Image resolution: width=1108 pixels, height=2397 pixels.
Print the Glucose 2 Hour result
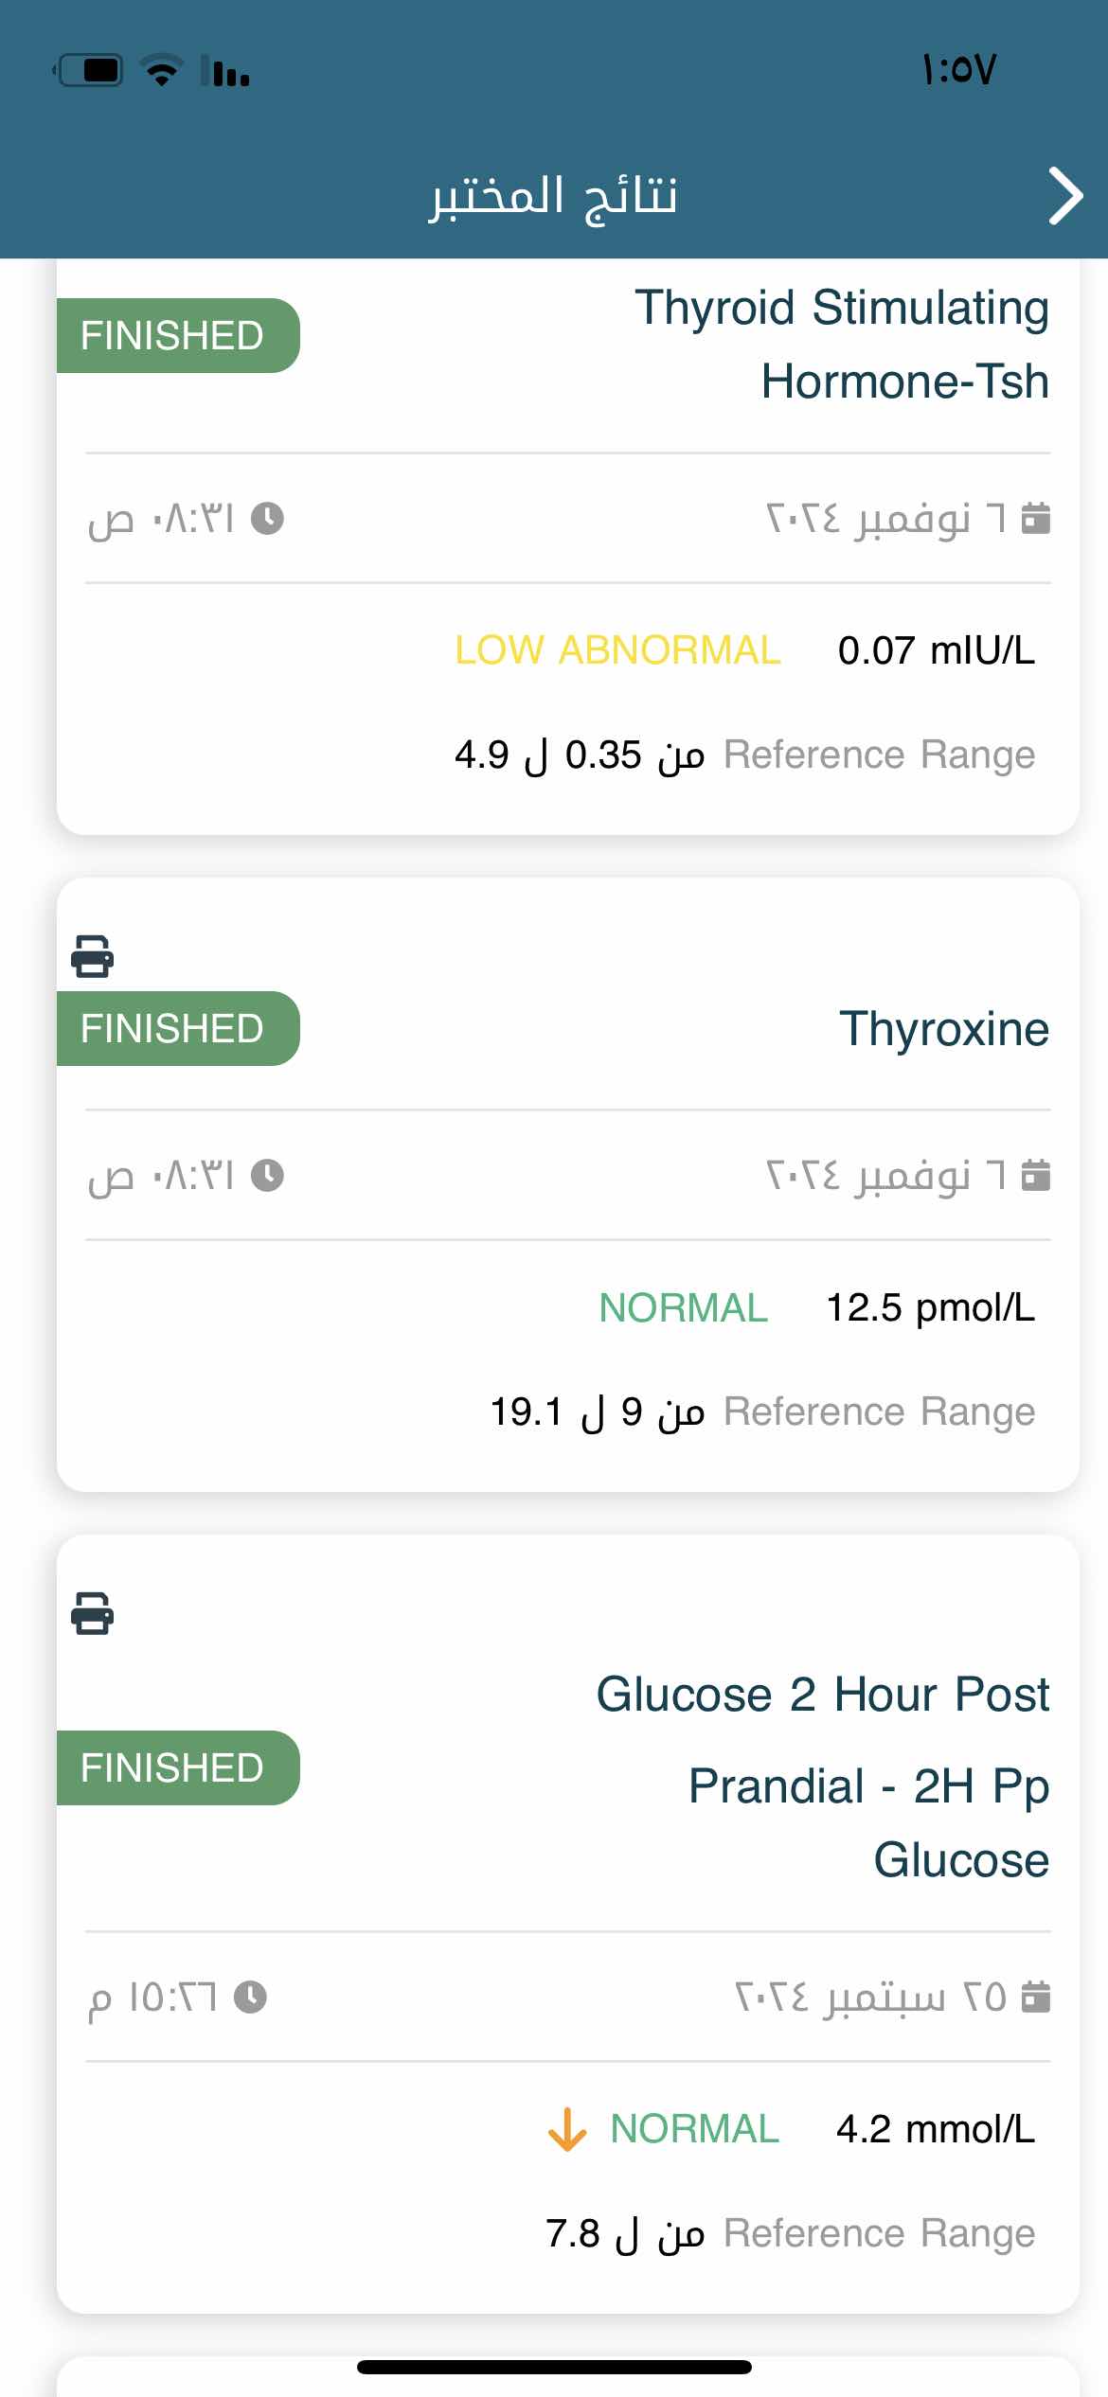[x=93, y=1613]
